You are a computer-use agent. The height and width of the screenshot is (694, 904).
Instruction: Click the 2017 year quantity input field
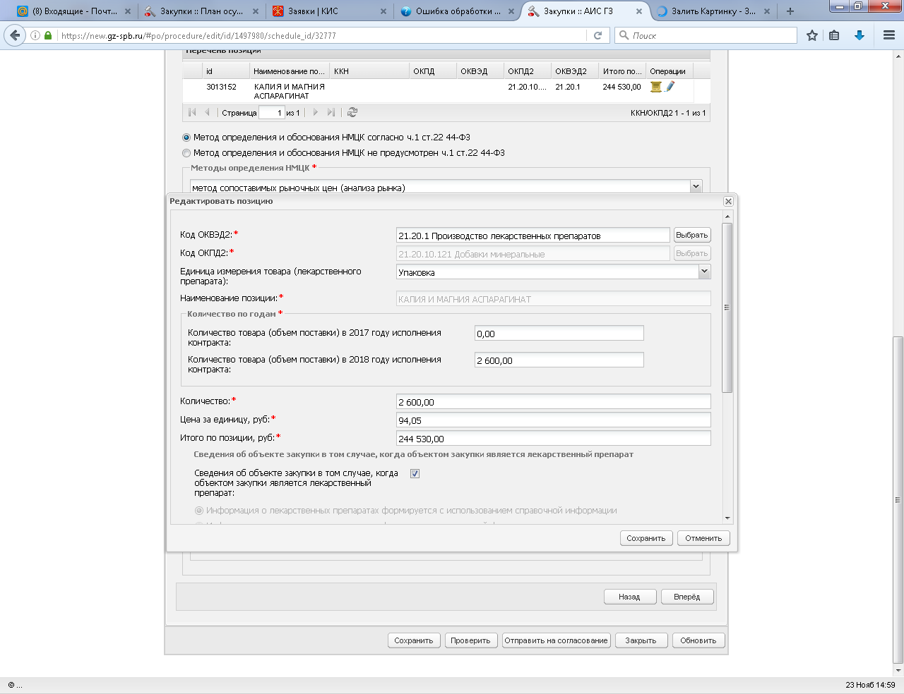(x=559, y=334)
